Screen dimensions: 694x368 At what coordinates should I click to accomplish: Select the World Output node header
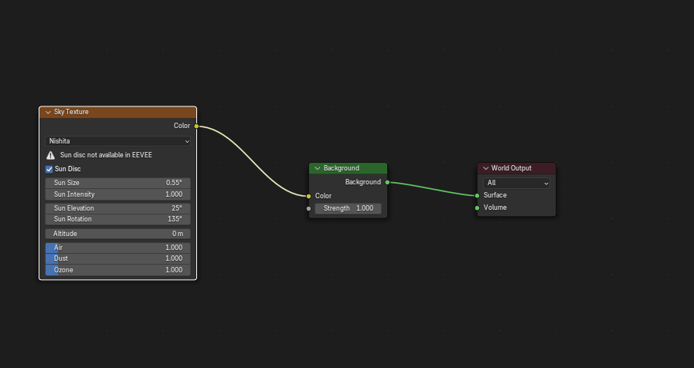(x=516, y=168)
